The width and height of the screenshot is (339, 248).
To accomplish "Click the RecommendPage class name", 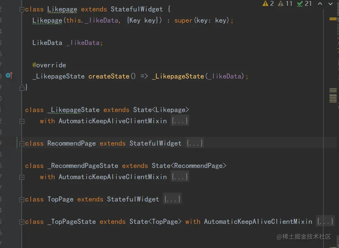I will click(x=72, y=143).
